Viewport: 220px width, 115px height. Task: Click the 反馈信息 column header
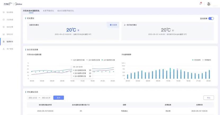pos(168,105)
